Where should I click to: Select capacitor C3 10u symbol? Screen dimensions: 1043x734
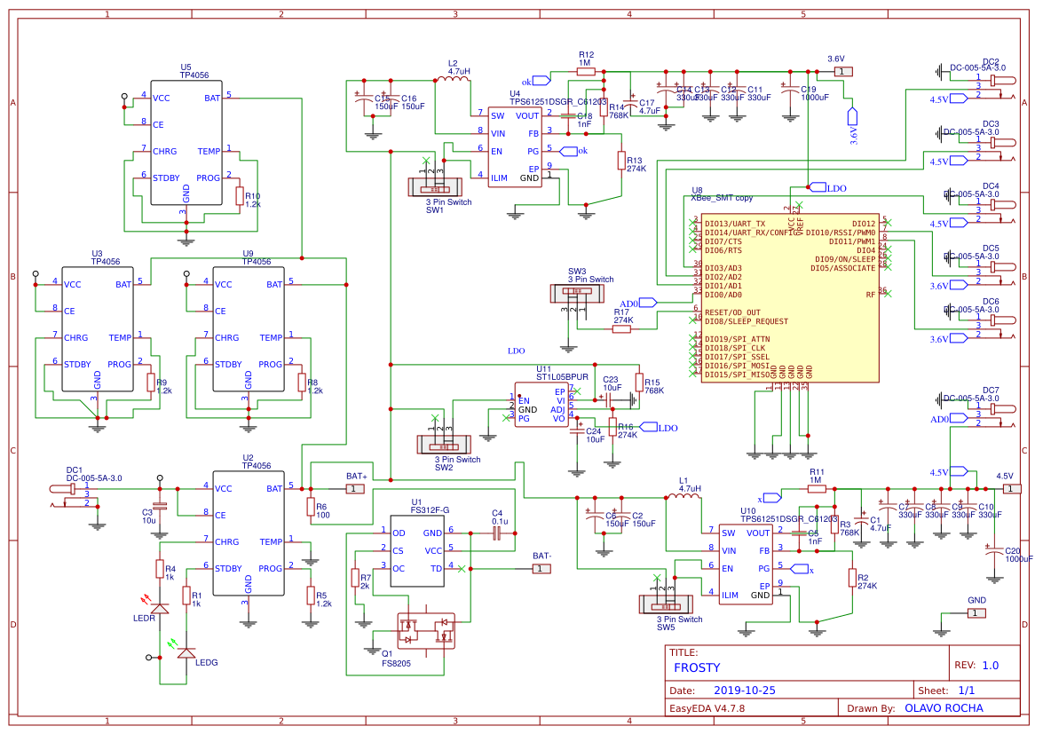click(160, 506)
